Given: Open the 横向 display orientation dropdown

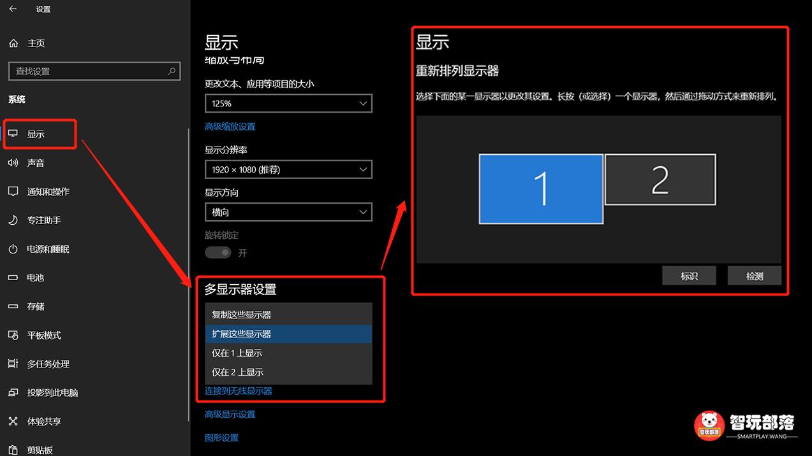Looking at the screenshot, I should coord(288,211).
